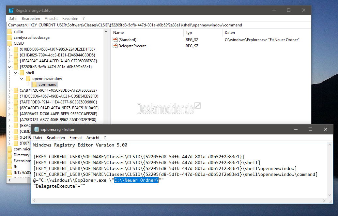Viewport: 338px width, 216px height.
Task: Click the Directory key folder icon
Action: coord(9,155)
